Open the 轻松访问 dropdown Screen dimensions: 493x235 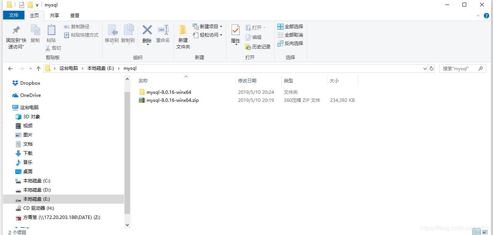(208, 35)
